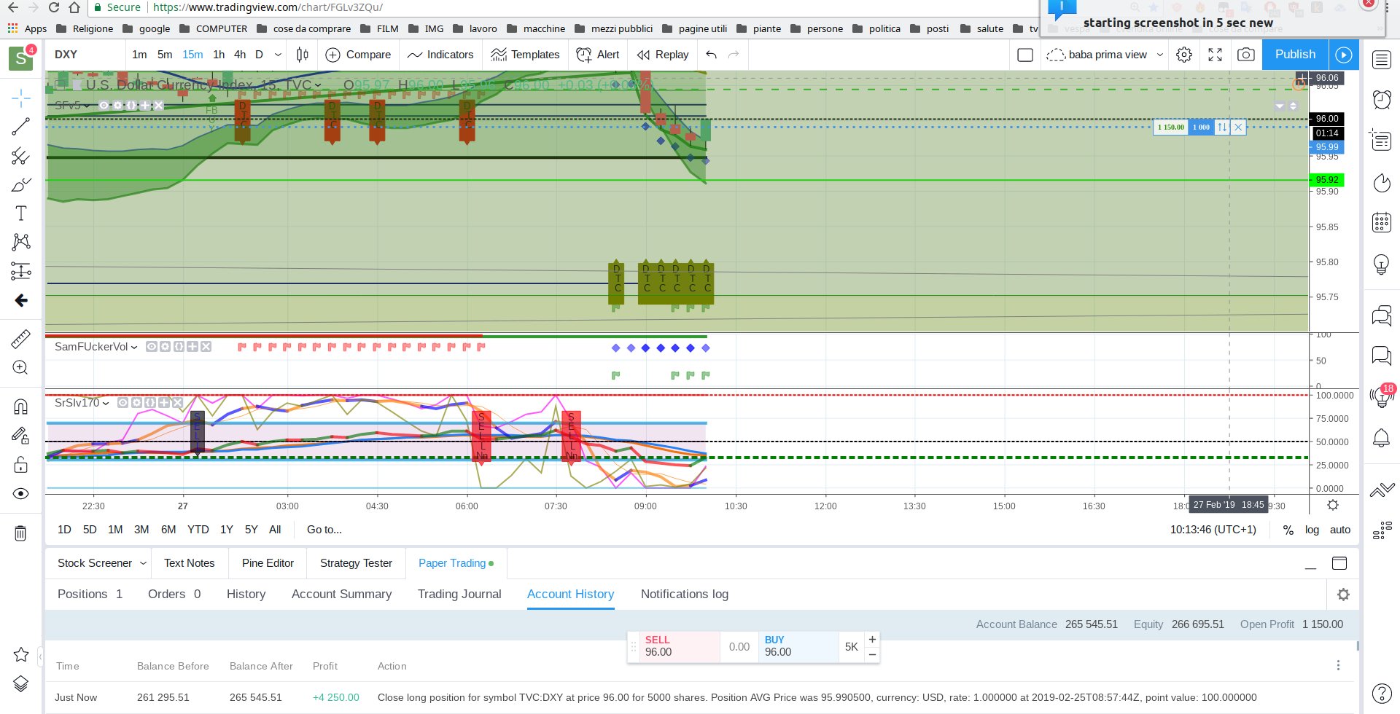Image resolution: width=1400 pixels, height=714 pixels.
Task: Show the object tree layers icon
Action: 20,683
